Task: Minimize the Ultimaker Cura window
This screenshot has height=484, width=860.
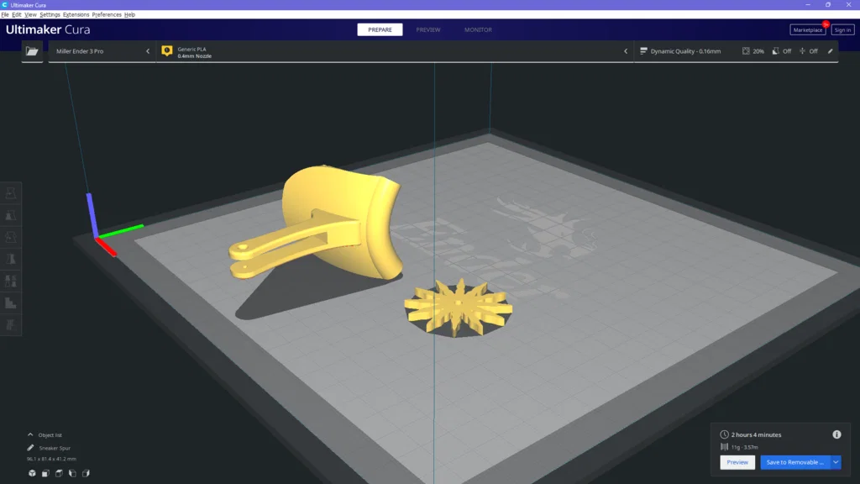Action: click(x=808, y=4)
